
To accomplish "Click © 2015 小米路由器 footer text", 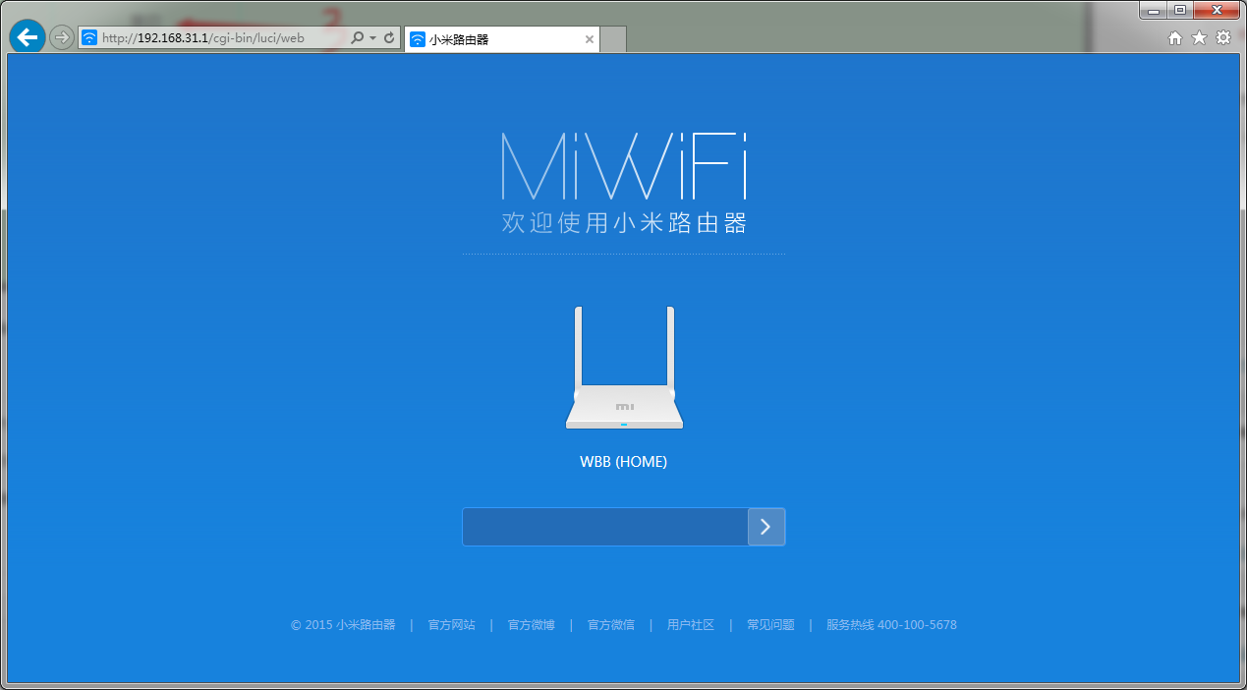I will point(343,625).
